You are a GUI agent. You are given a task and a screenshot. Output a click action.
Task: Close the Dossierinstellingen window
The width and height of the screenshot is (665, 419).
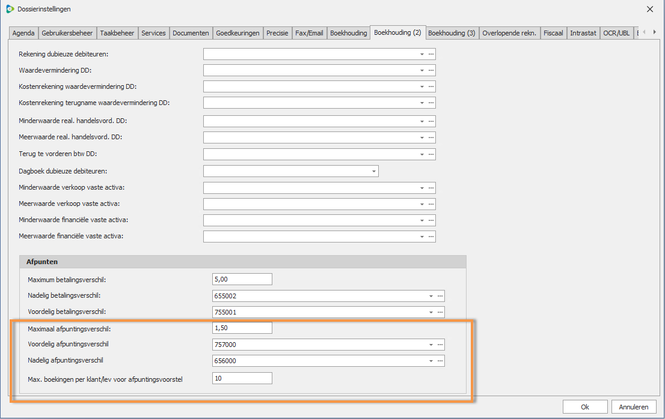[650, 9]
